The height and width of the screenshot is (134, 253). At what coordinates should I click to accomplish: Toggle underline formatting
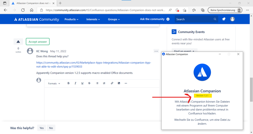pyautogui.click(x=82, y=83)
